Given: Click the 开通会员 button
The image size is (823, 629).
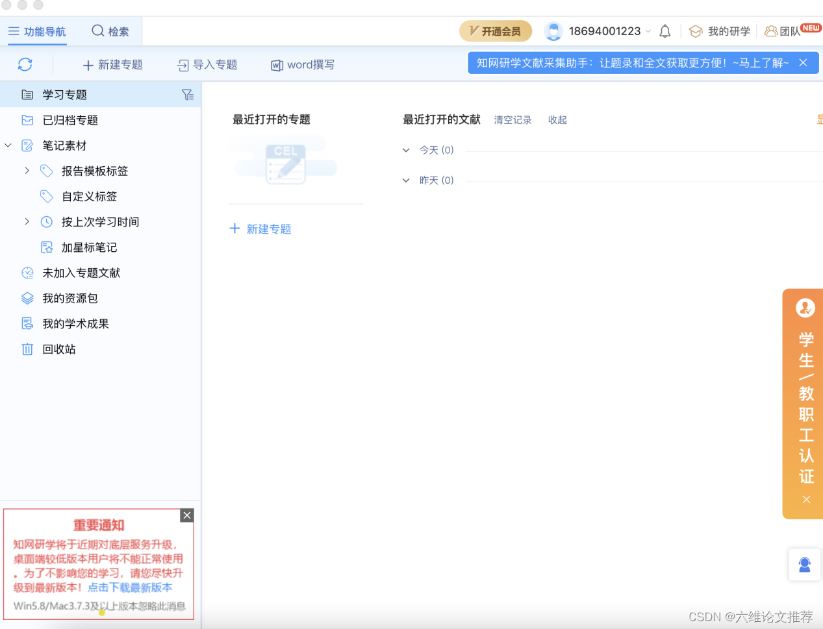Looking at the screenshot, I should coord(496,31).
